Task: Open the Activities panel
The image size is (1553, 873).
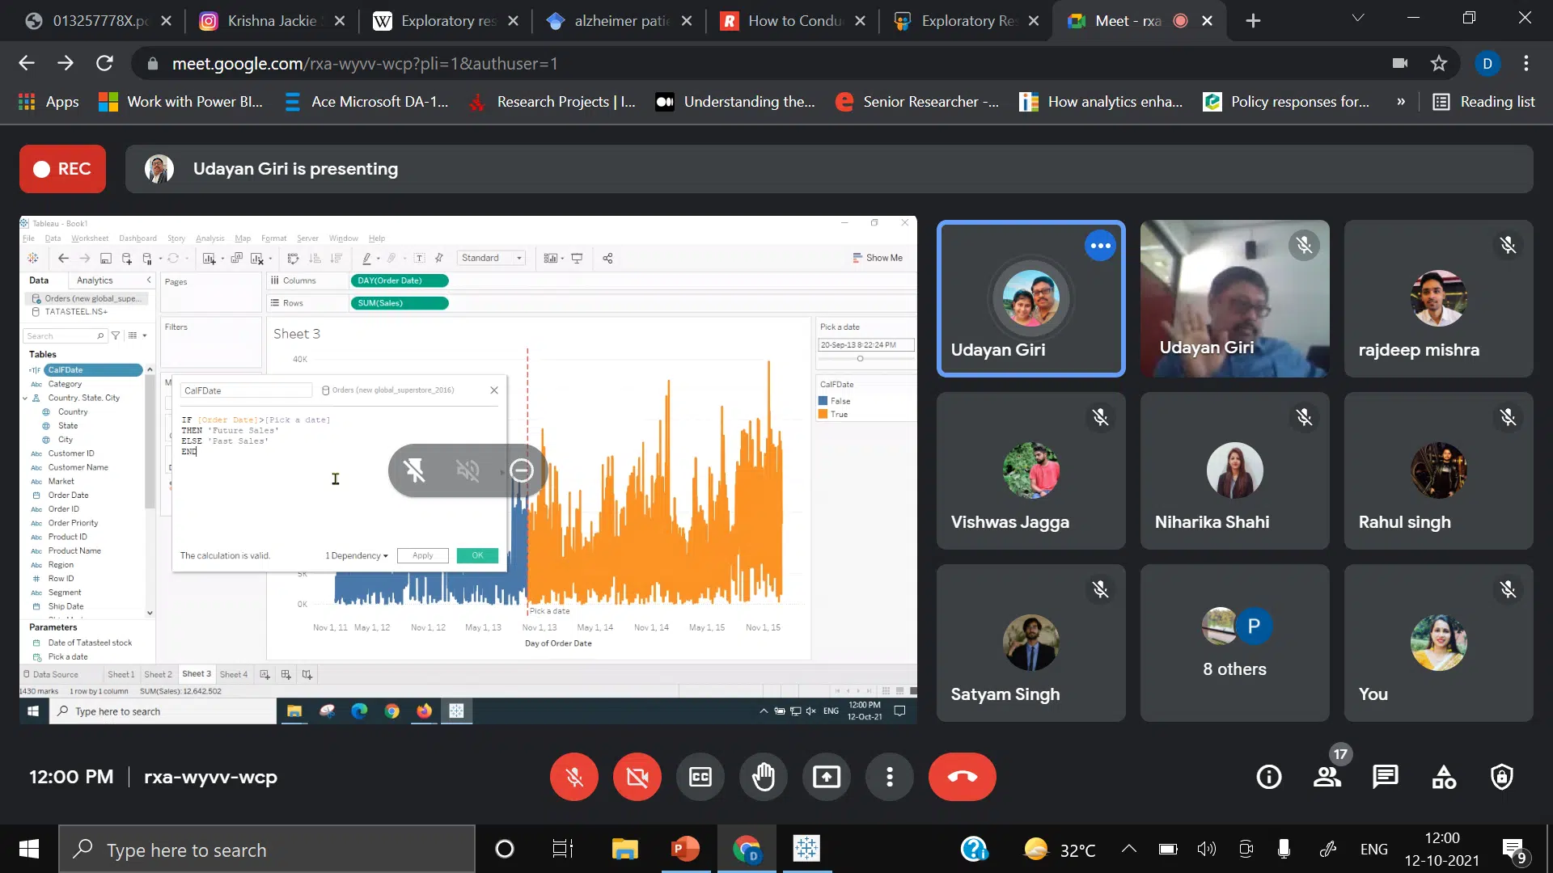Action: pos(1443,777)
